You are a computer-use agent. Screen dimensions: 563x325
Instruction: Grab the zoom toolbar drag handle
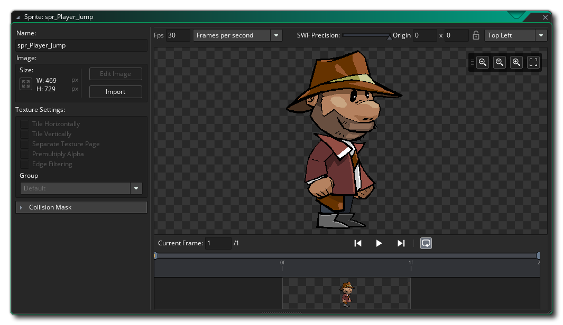point(472,62)
